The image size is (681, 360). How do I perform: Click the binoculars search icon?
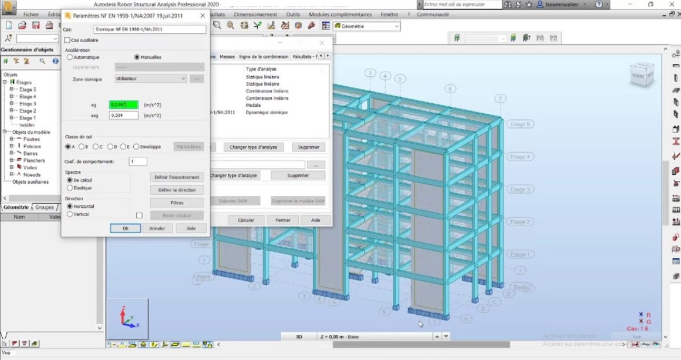pyautogui.click(x=507, y=4)
